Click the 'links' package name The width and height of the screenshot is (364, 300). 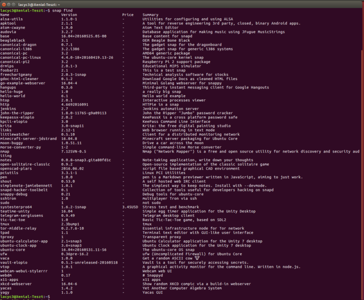point(6,130)
